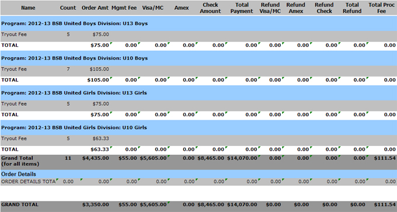Click Tryout Fee label under U10 Girls
The width and height of the screenshot is (397, 212).
click(14, 138)
